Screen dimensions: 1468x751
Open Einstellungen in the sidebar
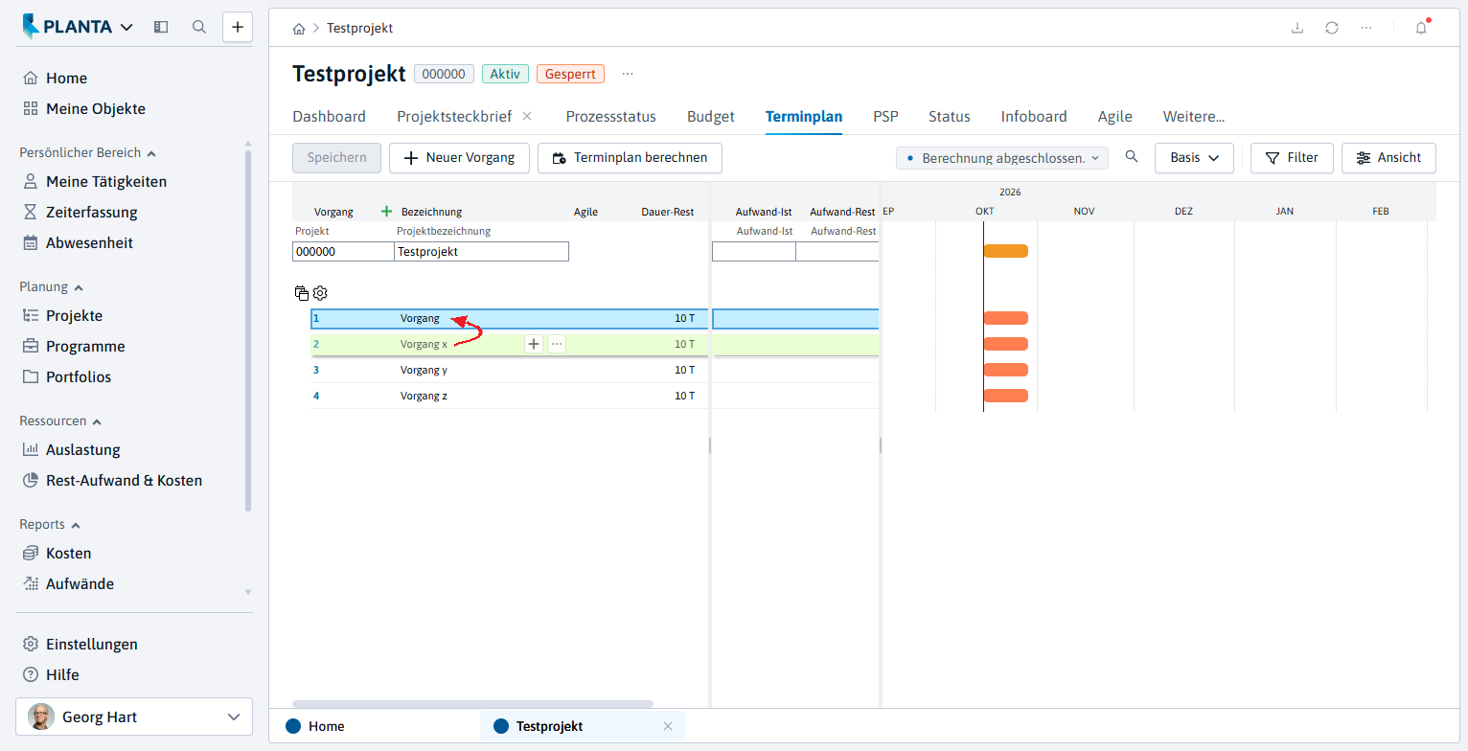pos(92,645)
